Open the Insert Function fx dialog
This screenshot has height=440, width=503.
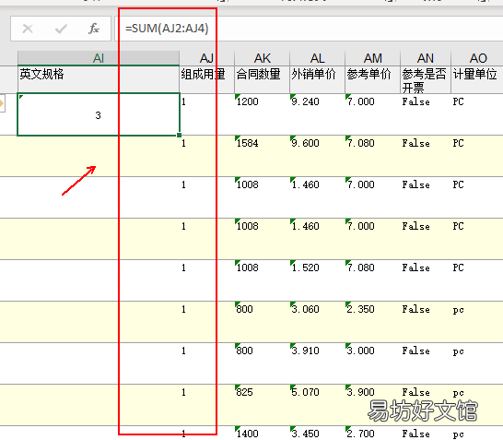[x=94, y=29]
